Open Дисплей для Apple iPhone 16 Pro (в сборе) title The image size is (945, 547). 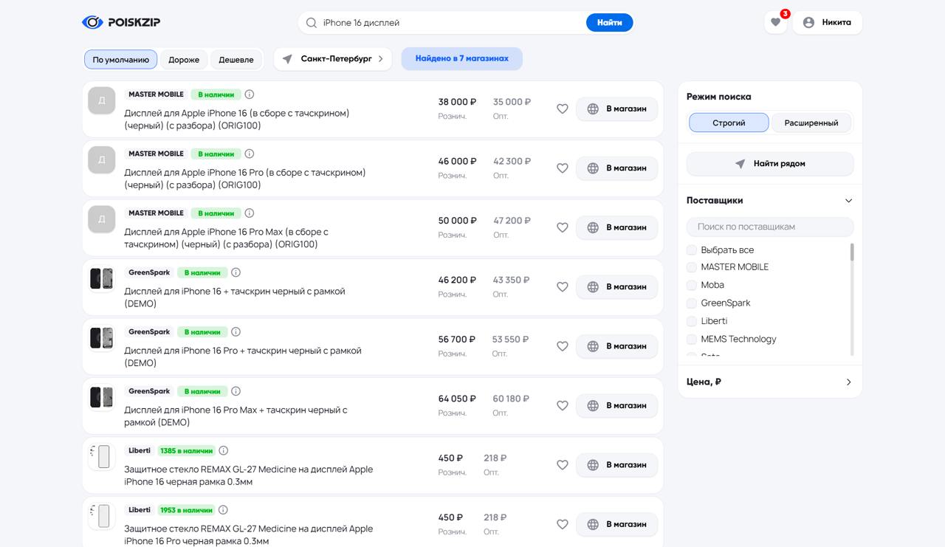[245, 179]
